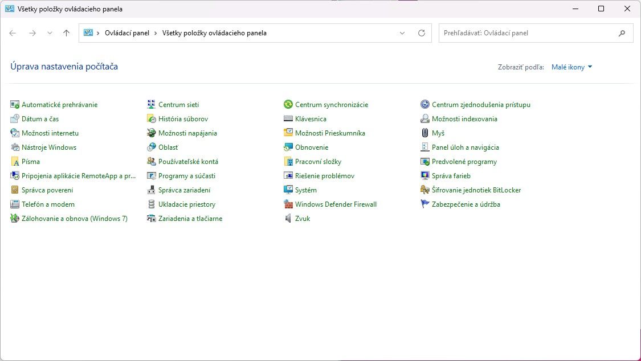The height and width of the screenshot is (361, 641).
Task: Open the Systém link
Action: (306, 190)
